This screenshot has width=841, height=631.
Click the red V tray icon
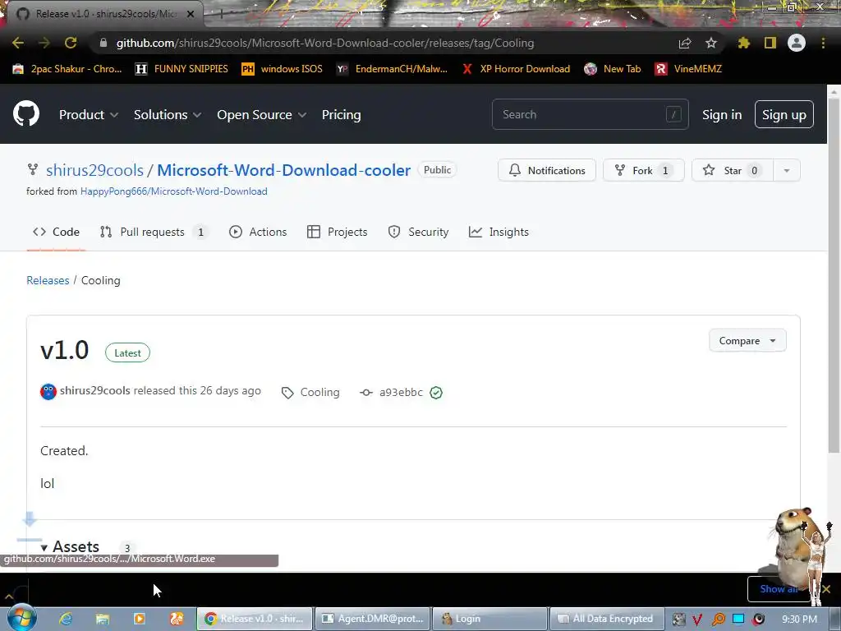pos(697,619)
